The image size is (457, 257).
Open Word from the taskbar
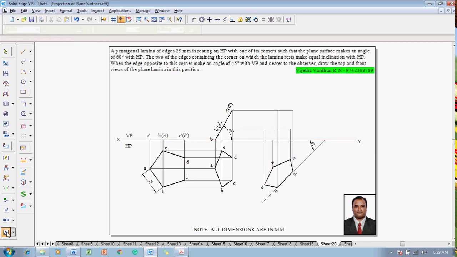(73, 252)
